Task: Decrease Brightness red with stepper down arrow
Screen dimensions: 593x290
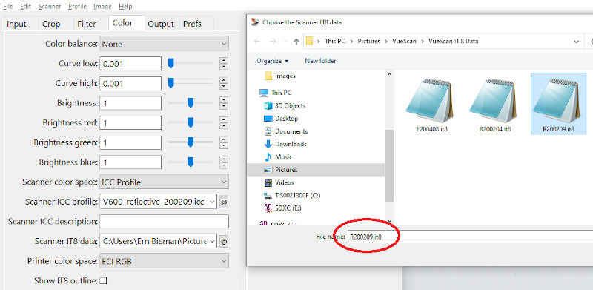Action: pos(224,126)
